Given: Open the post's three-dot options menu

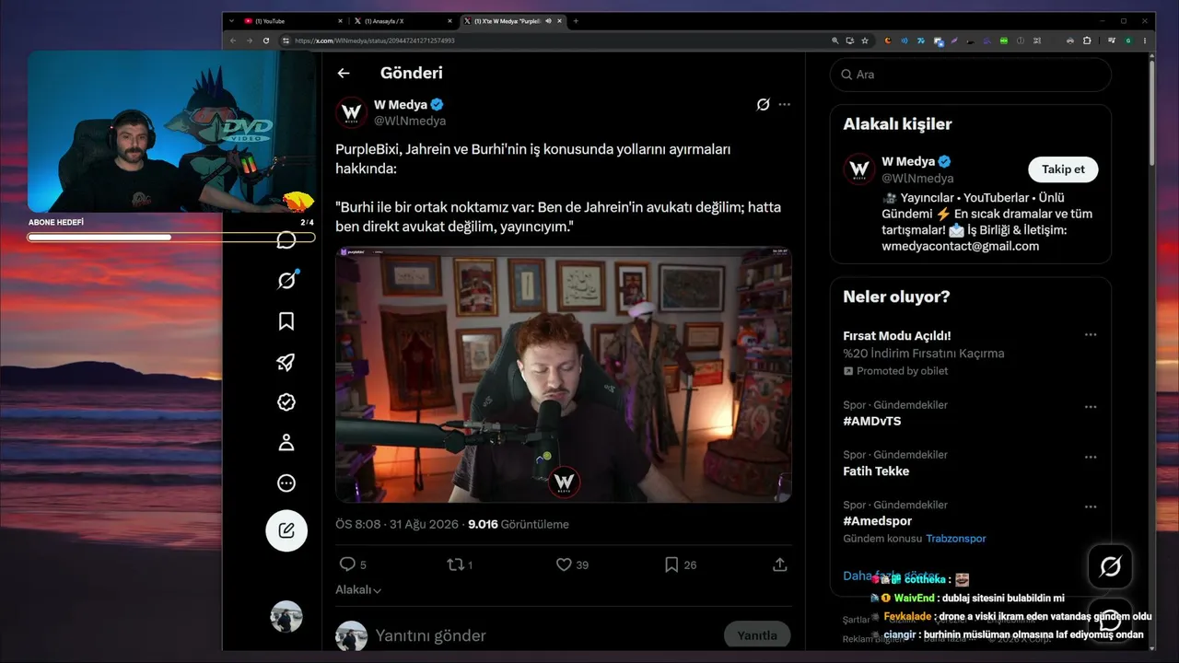Looking at the screenshot, I should [x=785, y=105].
